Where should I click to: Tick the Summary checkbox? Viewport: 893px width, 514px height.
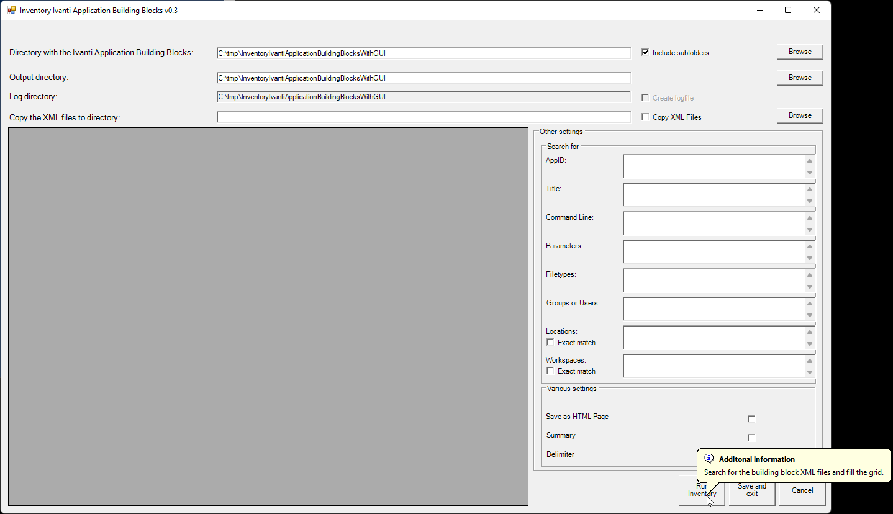tap(751, 438)
